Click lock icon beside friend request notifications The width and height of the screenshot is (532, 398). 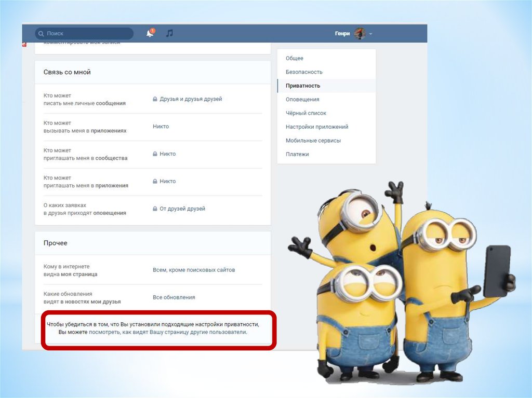tap(155, 209)
